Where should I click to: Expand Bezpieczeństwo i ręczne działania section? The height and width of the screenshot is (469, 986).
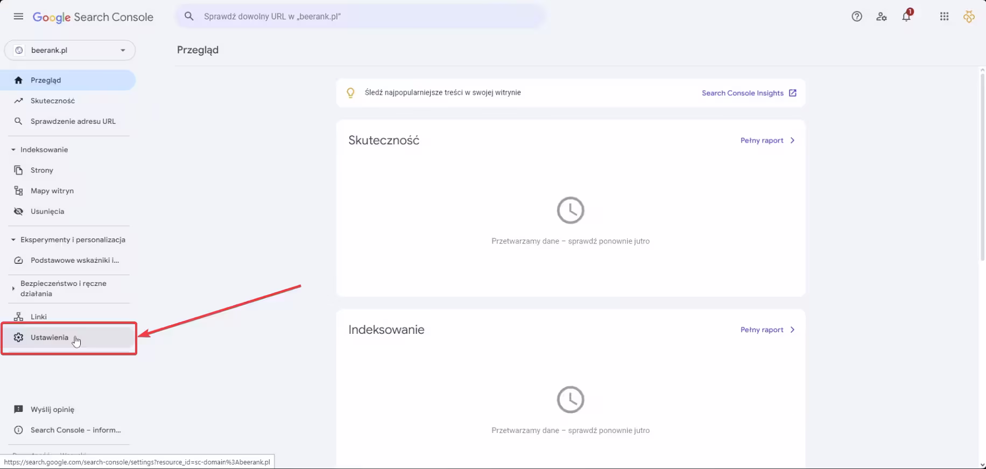click(13, 289)
